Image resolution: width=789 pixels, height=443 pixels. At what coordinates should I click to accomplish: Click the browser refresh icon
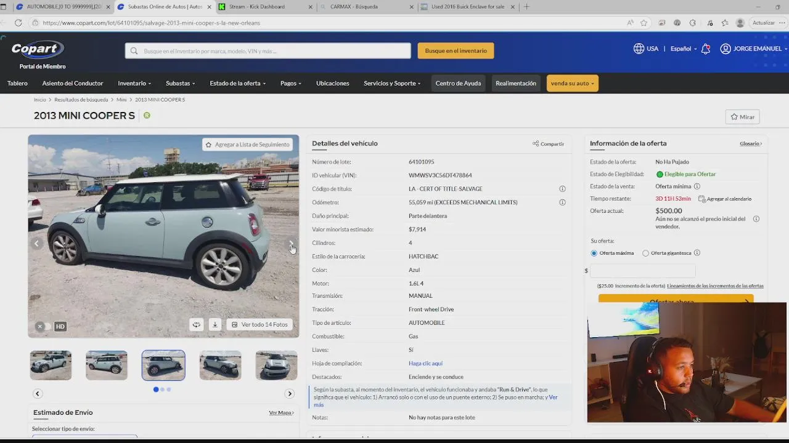tap(18, 23)
